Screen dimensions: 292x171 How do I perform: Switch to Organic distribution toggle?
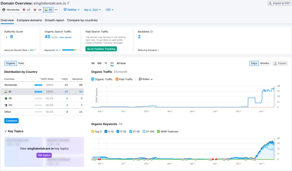coord(11,63)
